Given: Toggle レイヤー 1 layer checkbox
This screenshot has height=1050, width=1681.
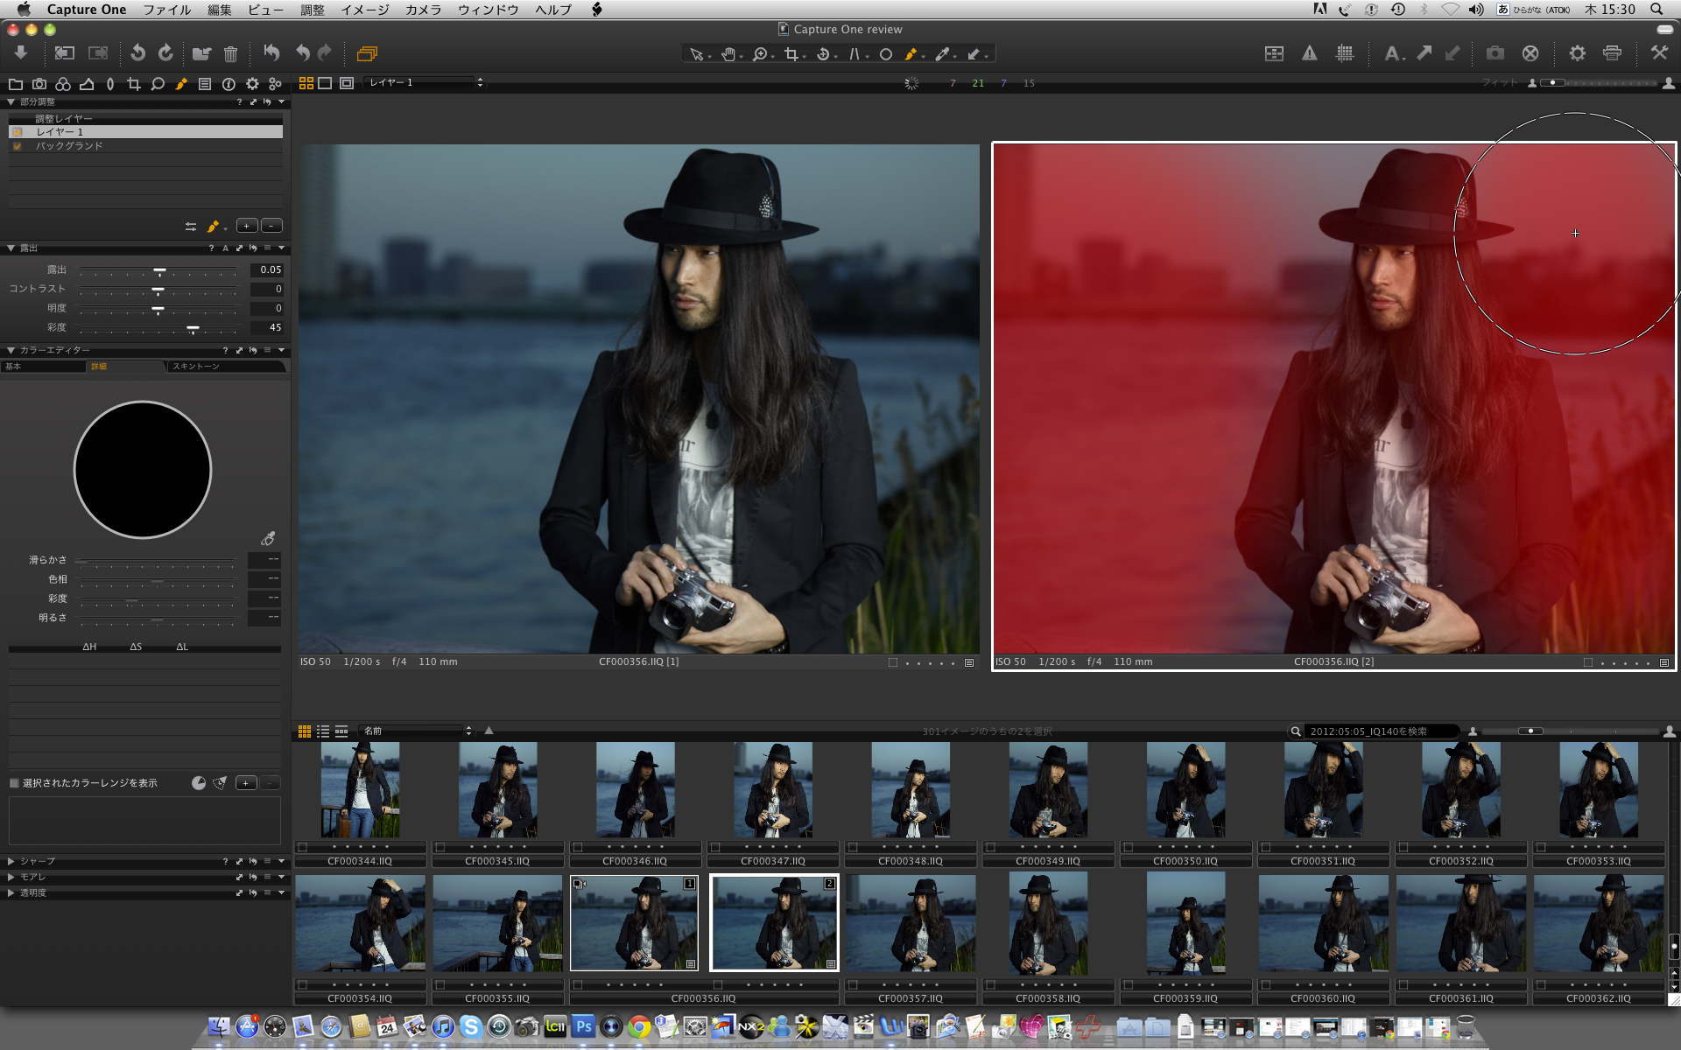Looking at the screenshot, I should pos(18,132).
